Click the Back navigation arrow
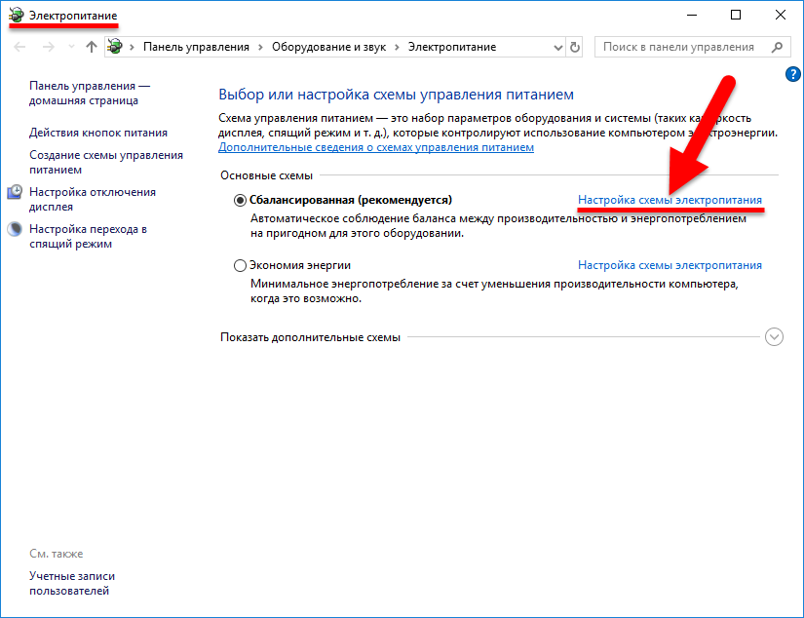Screen dimensions: 804x618 pos(19,47)
